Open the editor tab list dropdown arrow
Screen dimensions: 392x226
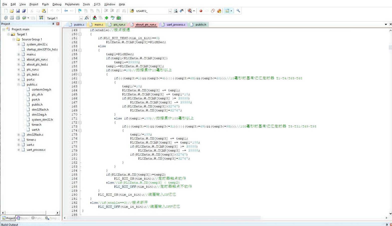(x=386, y=24)
